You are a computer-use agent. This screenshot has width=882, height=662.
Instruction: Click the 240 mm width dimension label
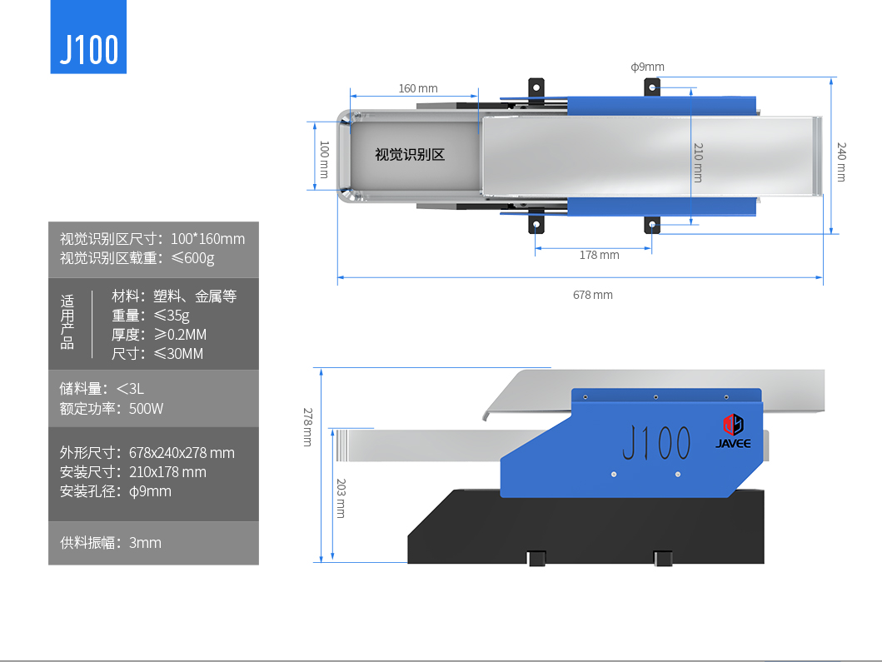pyautogui.click(x=841, y=162)
